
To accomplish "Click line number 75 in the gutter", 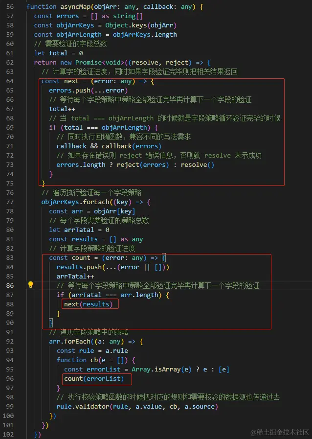I will pyautogui.click(x=10, y=184).
